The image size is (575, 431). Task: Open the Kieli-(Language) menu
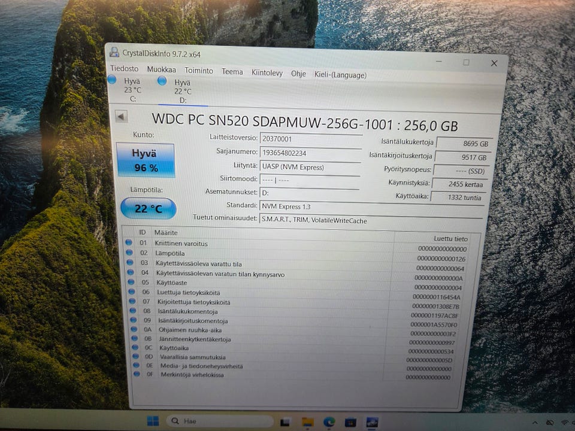[x=340, y=75]
